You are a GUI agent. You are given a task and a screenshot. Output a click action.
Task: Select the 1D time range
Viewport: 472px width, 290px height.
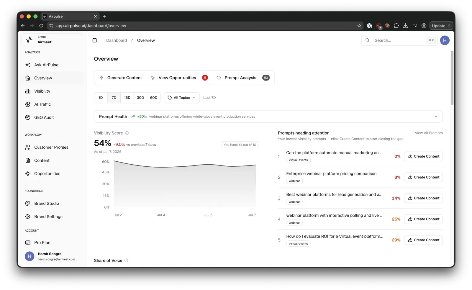tap(101, 98)
